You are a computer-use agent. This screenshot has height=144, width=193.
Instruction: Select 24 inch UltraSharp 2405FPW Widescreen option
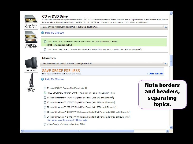(x=45, y=117)
